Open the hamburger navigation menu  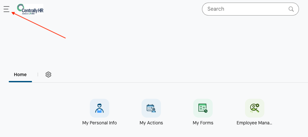6,9
